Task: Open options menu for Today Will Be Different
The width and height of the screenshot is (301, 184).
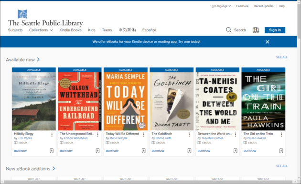Action: (144, 135)
